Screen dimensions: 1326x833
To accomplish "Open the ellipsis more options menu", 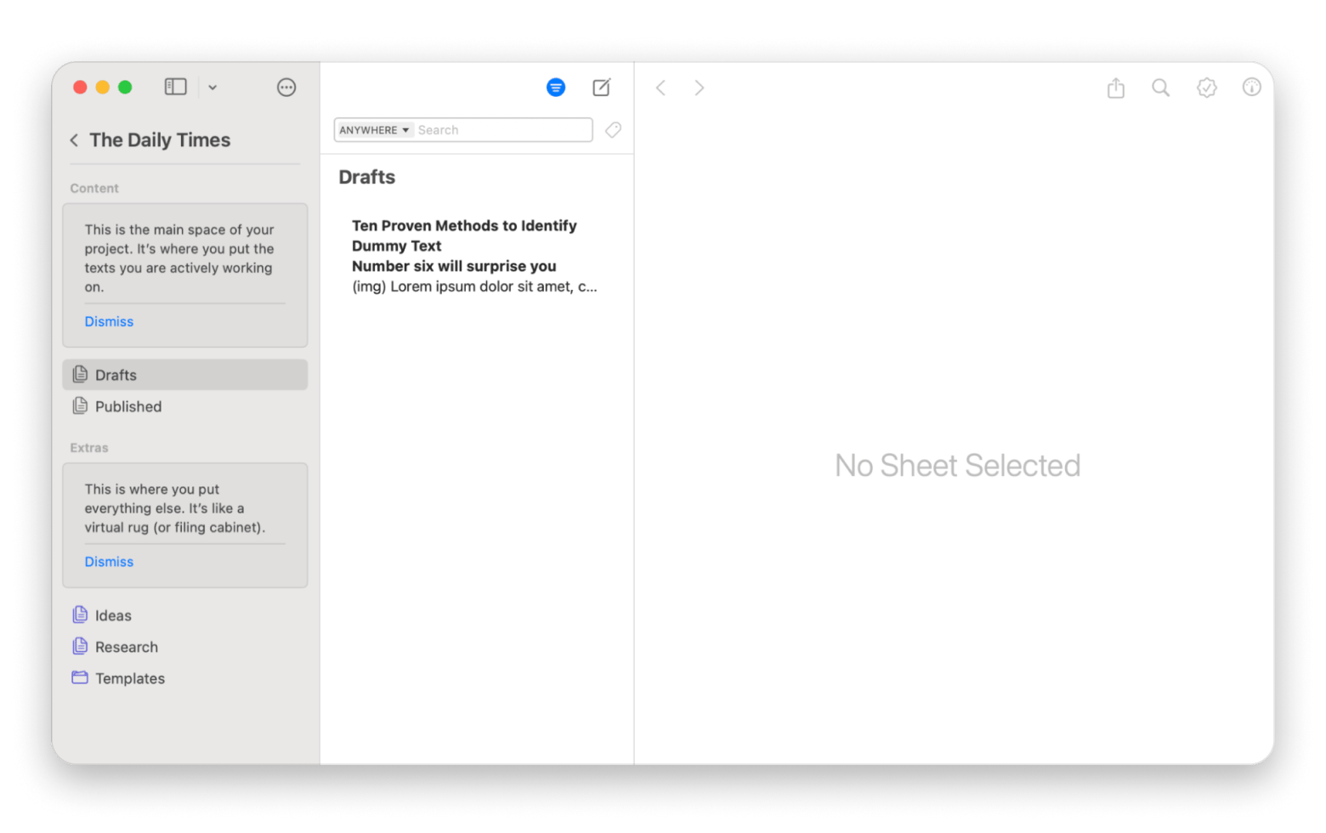I will coord(286,88).
